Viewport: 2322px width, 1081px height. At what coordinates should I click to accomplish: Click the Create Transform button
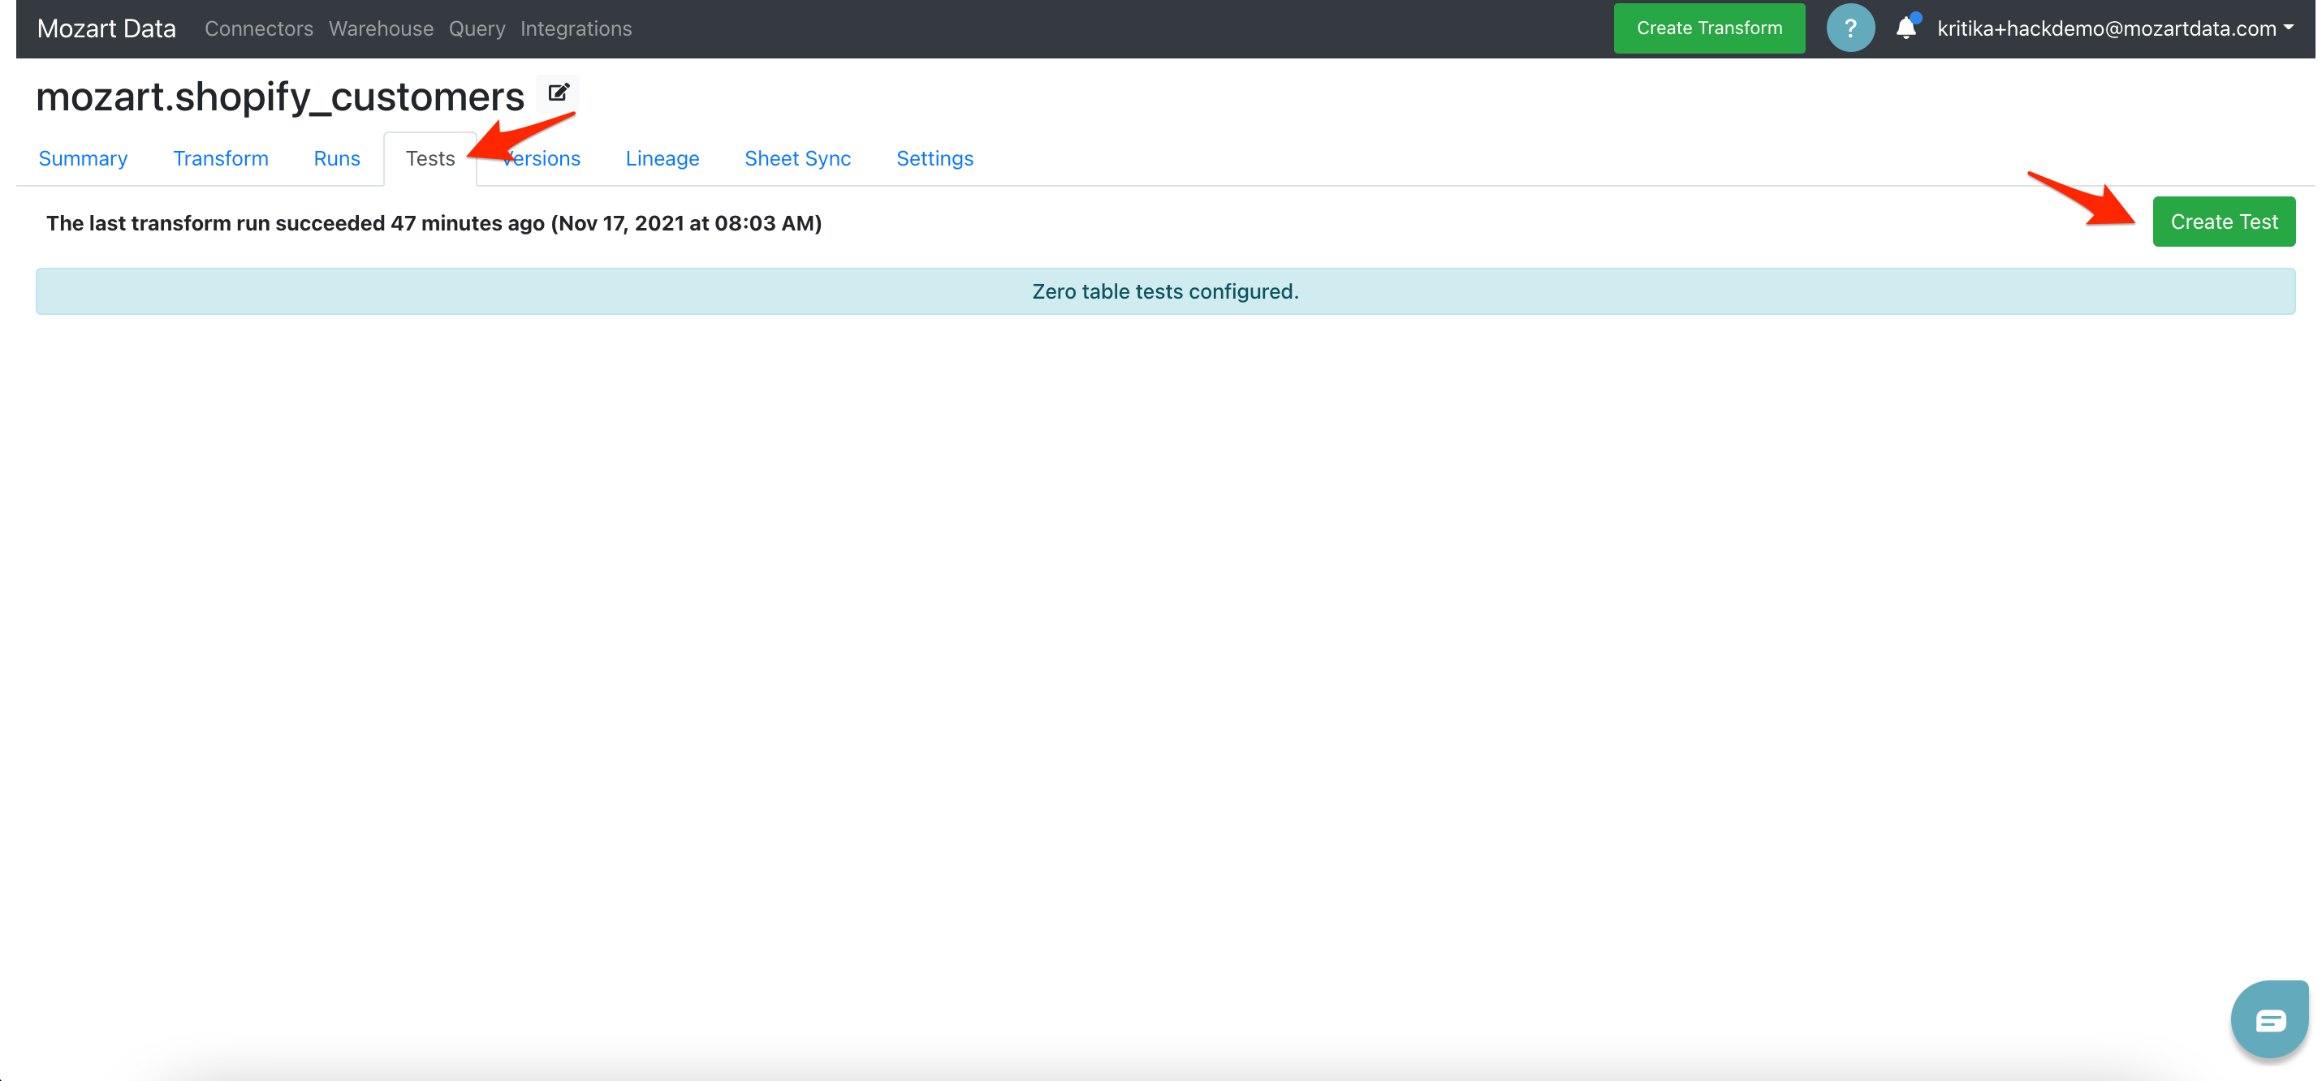pyautogui.click(x=1708, y=29)
